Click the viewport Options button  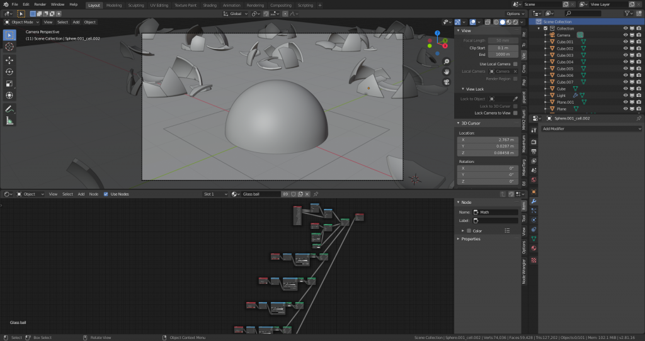(514, 13)
